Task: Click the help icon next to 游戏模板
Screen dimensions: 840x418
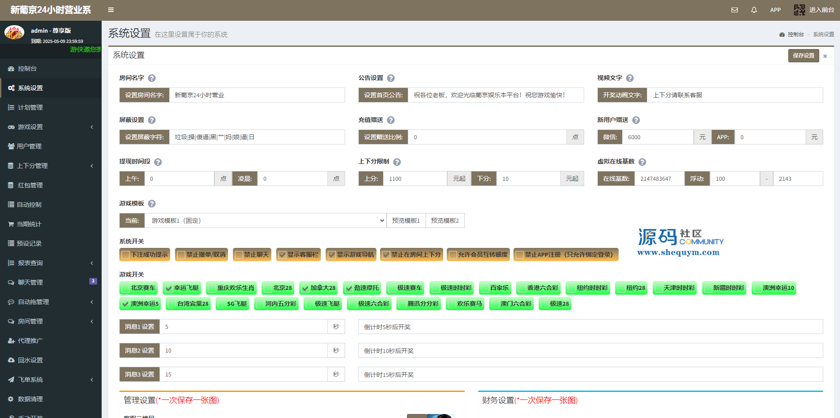Action: coord(152,204)
